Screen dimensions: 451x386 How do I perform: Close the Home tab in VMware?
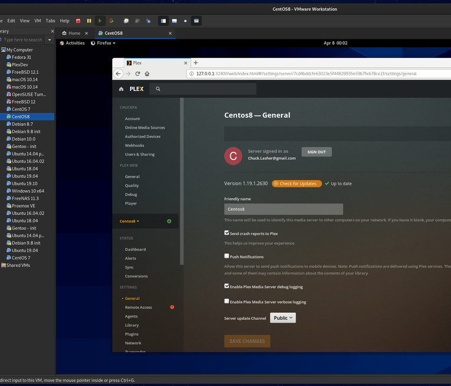point(86,34)
